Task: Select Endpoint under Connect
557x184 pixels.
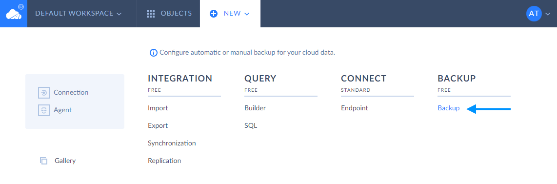Action: click(355, 108)
